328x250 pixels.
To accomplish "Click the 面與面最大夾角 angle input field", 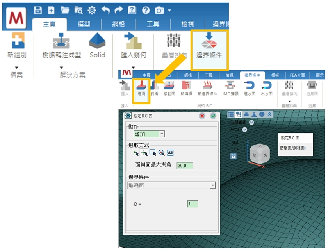I will (185, 166).
